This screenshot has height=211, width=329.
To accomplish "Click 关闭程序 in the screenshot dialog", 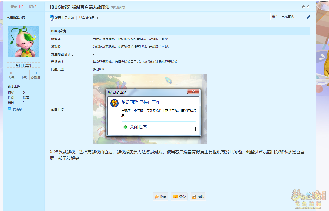I will [159, 127].
